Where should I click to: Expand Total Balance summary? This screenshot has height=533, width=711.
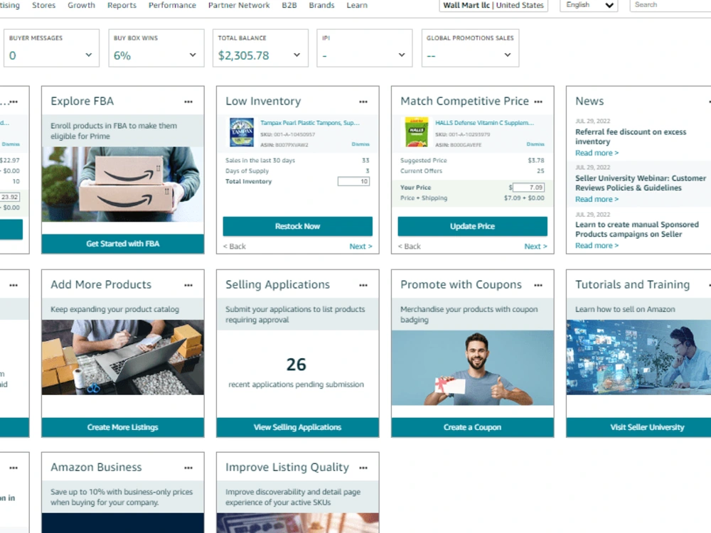[297, 55]
